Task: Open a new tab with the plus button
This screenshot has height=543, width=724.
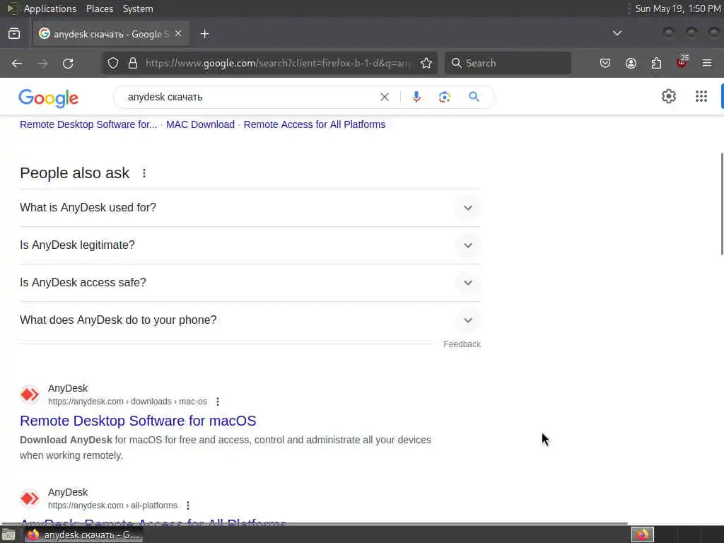Action: [204, 34]
